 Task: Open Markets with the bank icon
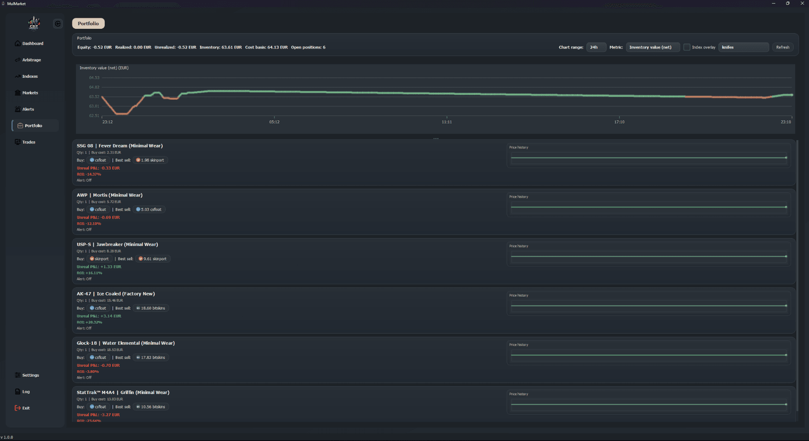tap(18, 93)
